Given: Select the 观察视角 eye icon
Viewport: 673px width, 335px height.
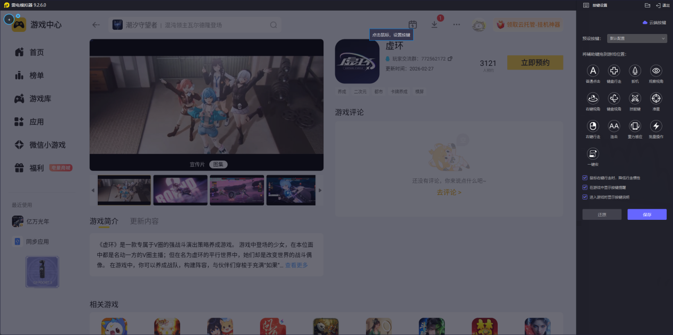Looking at the screenshot, I should tap(656, 71).
